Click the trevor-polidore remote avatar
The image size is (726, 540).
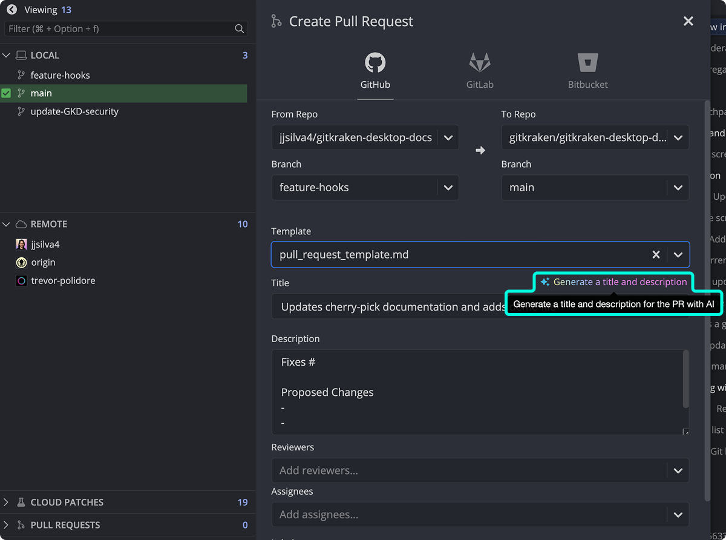(x=20, y=280)
